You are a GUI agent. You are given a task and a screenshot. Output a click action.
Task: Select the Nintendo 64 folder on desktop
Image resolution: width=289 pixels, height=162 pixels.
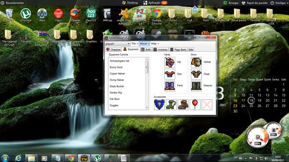click(x=222, y=15)
